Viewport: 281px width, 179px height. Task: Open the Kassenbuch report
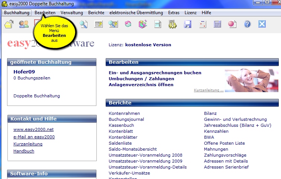[x=121, y=125]
